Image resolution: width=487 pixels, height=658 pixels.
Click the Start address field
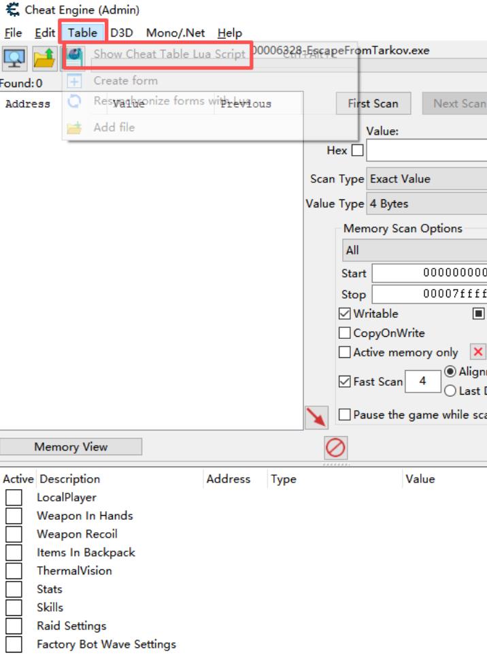point(430,273)
